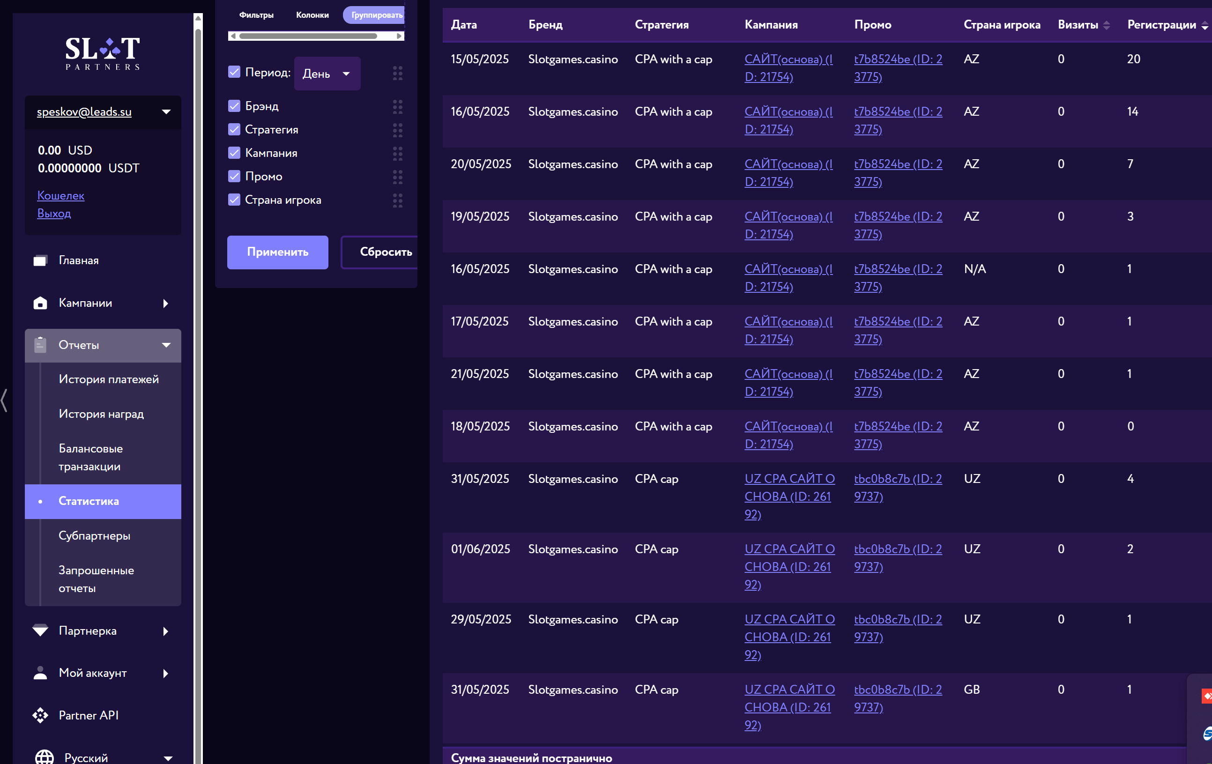Click the sidebar vertical scrollbar
Image resolution: width=1212 pixels, height=764 pixels.
coord(198,387)
